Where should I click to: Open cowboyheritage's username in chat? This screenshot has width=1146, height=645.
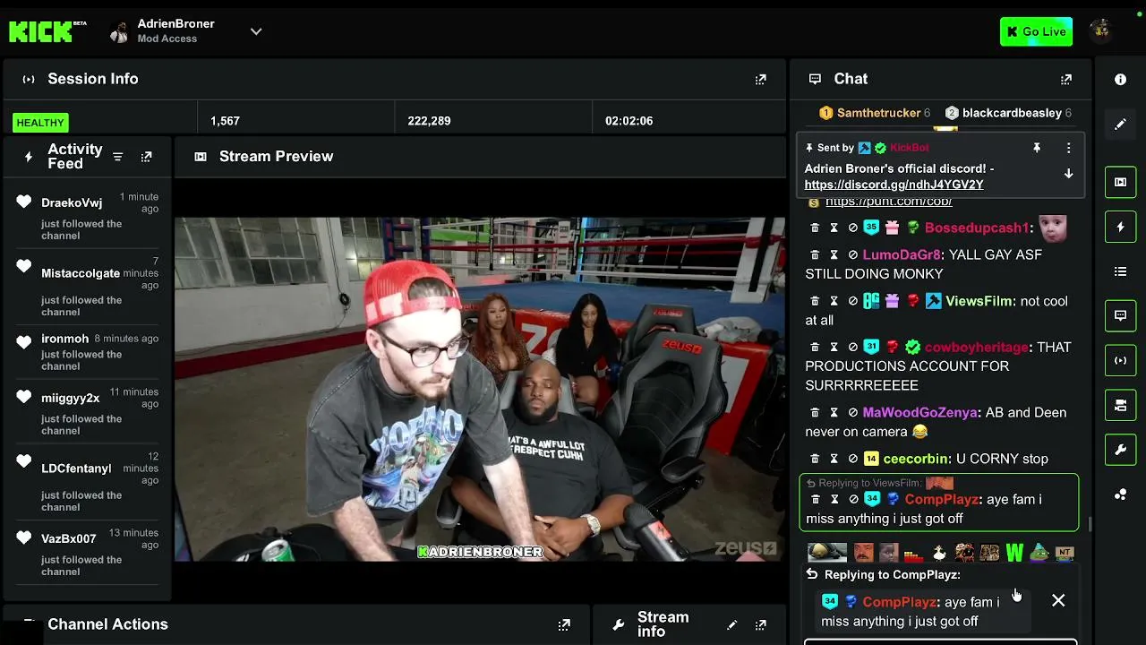[977, 348]
